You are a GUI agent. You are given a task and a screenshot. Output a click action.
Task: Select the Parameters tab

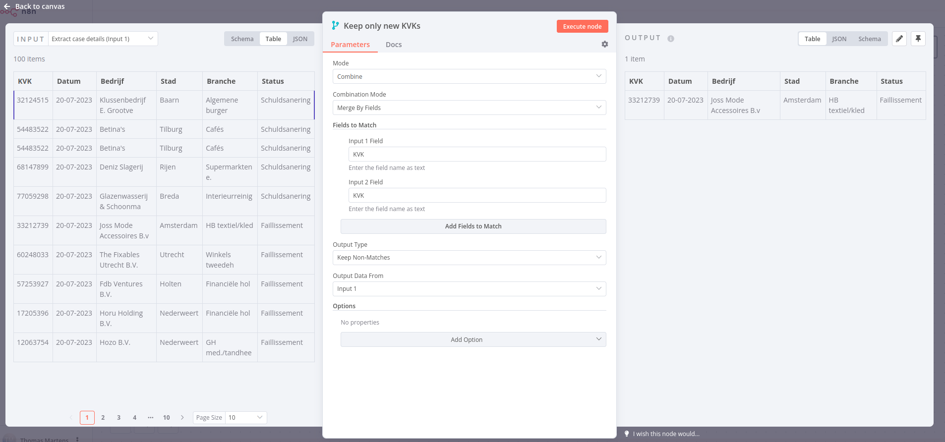(x=350, y=45)
